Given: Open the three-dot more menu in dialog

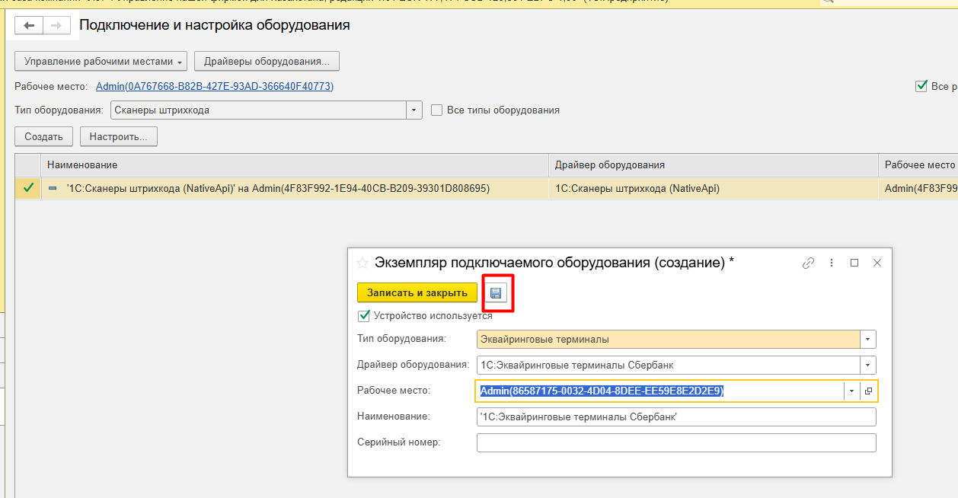Looking at the screenshot, I should click(x=831, y=263).
